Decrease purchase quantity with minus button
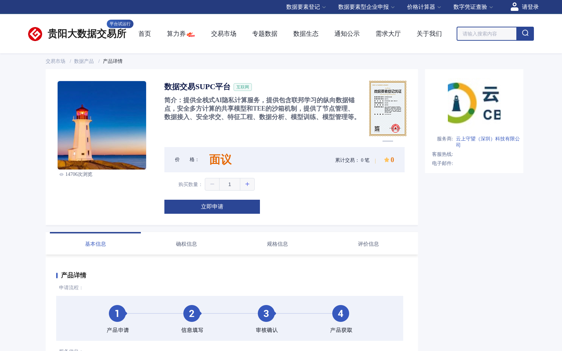 point(212,184)
